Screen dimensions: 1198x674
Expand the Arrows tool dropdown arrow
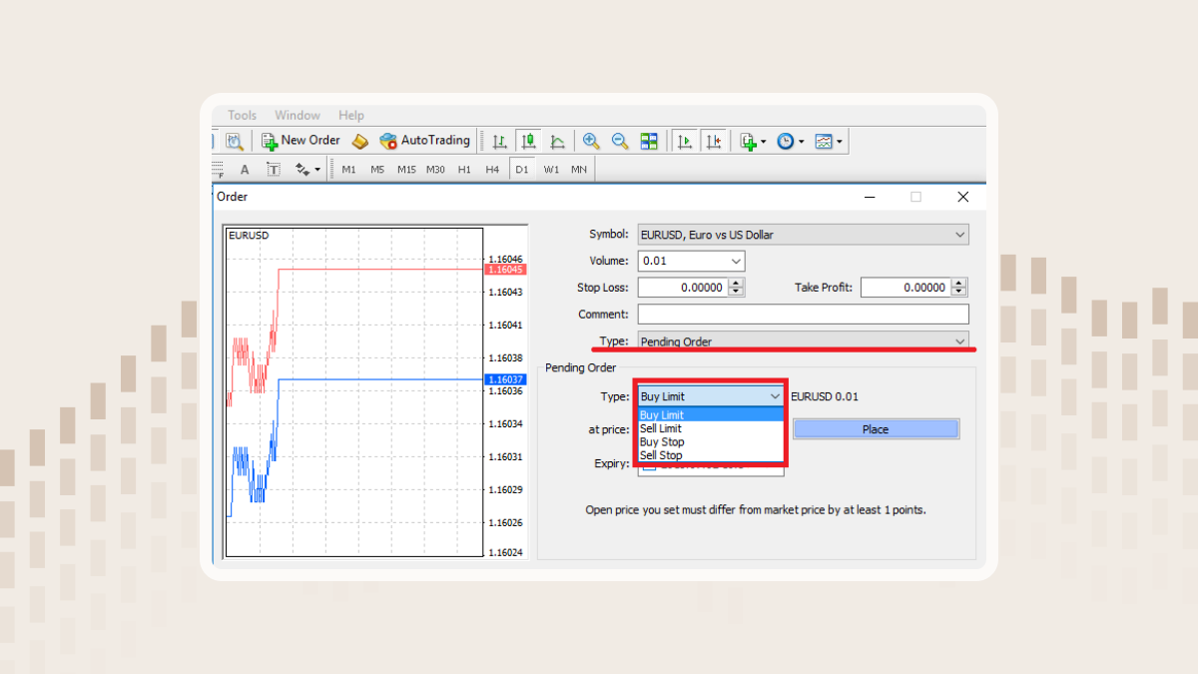pyautogui.click(x=317, y=170)
